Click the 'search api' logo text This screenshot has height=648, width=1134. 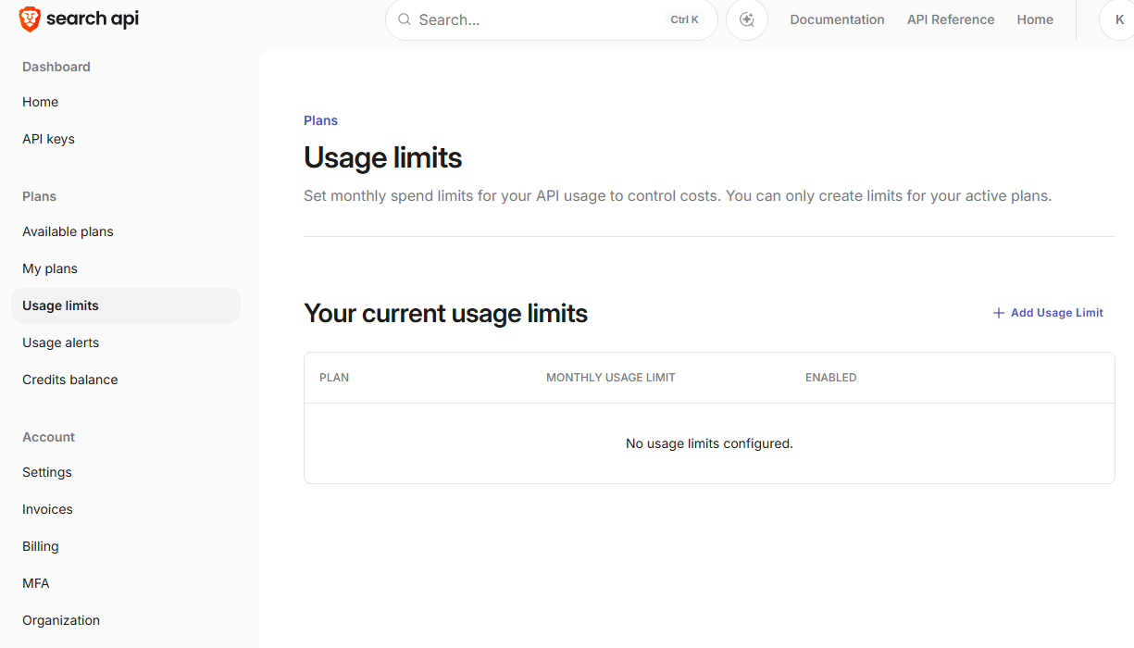point(93,19)
